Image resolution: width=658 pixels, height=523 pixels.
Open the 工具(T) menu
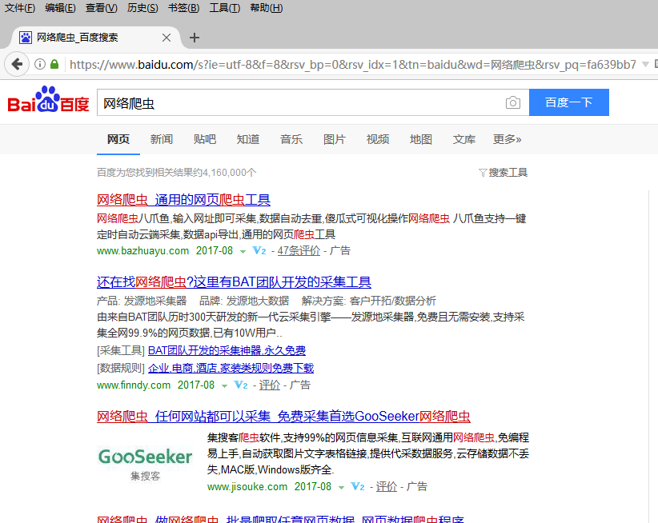pos(225,8)
